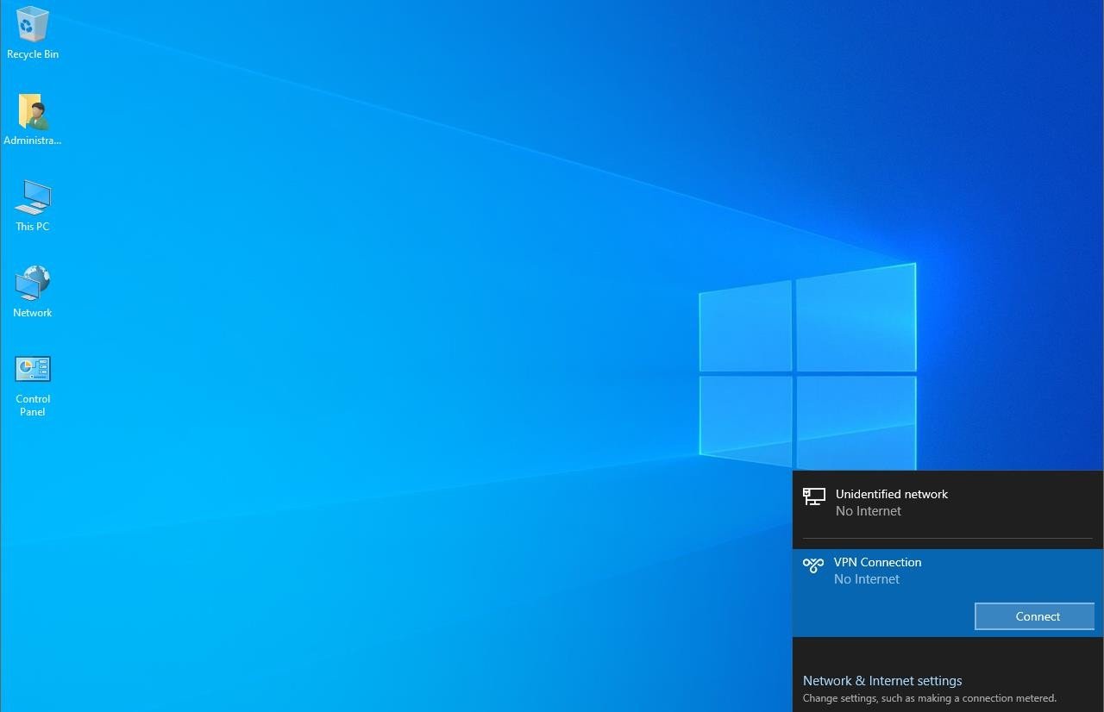The image size is (1104, 712).
Task: Click the Network label under the globe icon
Action: [x=33, y=313]
